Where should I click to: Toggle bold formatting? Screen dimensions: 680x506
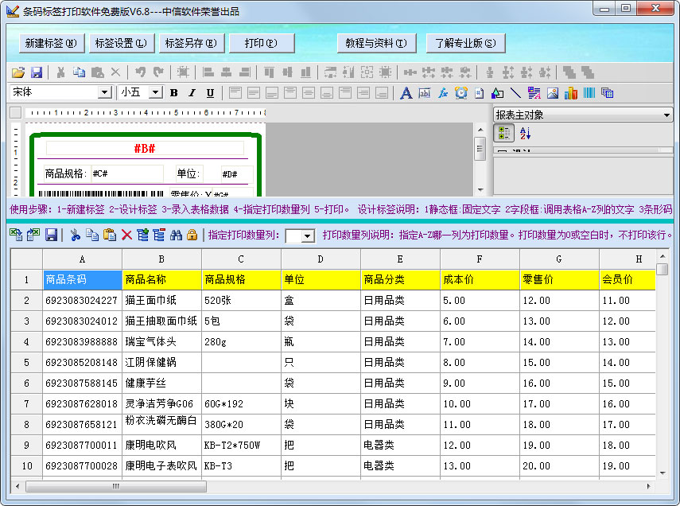coord(174,92)
